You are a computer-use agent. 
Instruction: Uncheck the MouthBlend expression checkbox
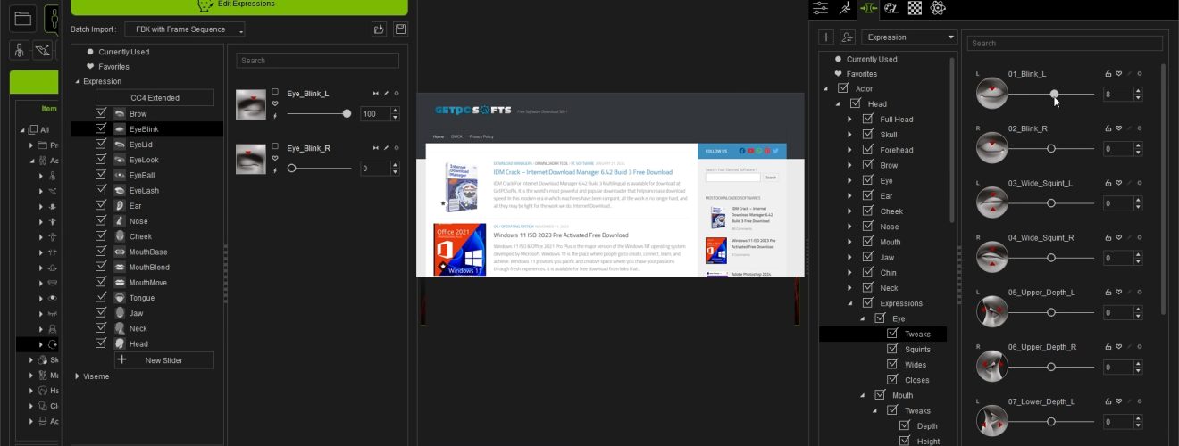pos(101,267)
